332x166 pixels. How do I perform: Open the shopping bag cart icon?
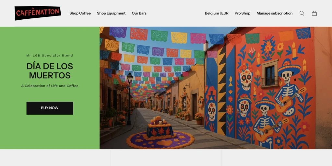(314, 13)
